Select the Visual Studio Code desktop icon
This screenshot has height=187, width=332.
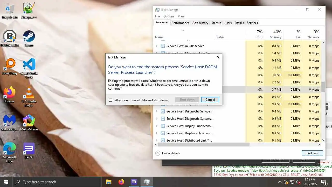29,68
